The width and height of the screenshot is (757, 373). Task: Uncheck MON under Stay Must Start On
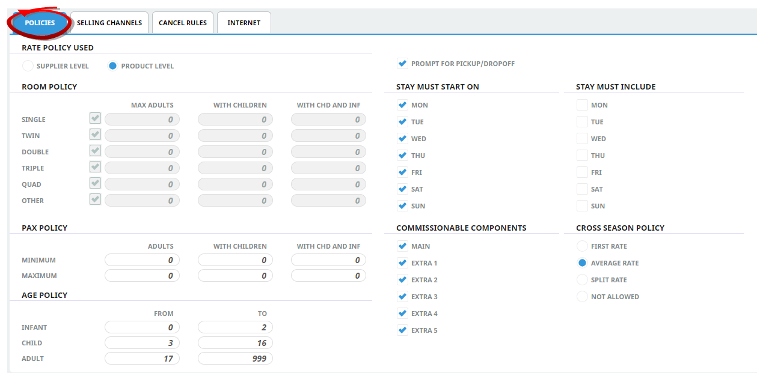tap(402, 105)
